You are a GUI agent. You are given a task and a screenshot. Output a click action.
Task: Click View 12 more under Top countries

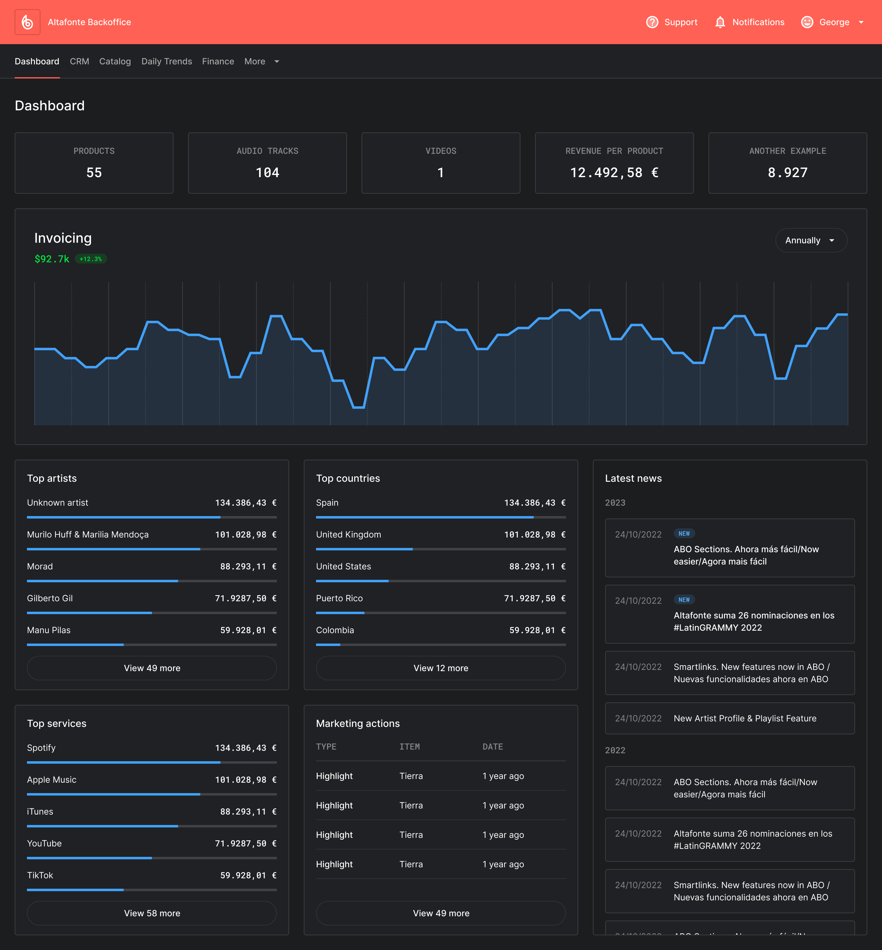pyautogui.click(x=440, y=668)
